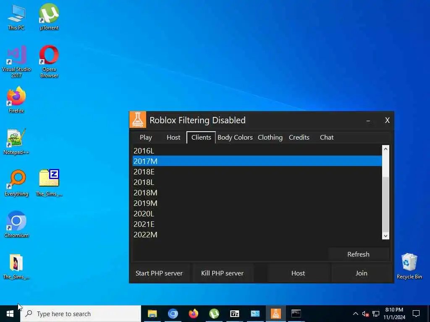Select the Notepad++ desktop shortcut
Screen dimensions: 430x322
16,142
